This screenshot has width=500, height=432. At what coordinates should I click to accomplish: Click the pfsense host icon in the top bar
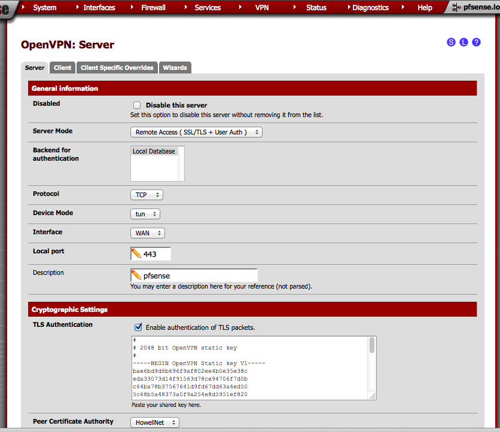coord(456,7)
